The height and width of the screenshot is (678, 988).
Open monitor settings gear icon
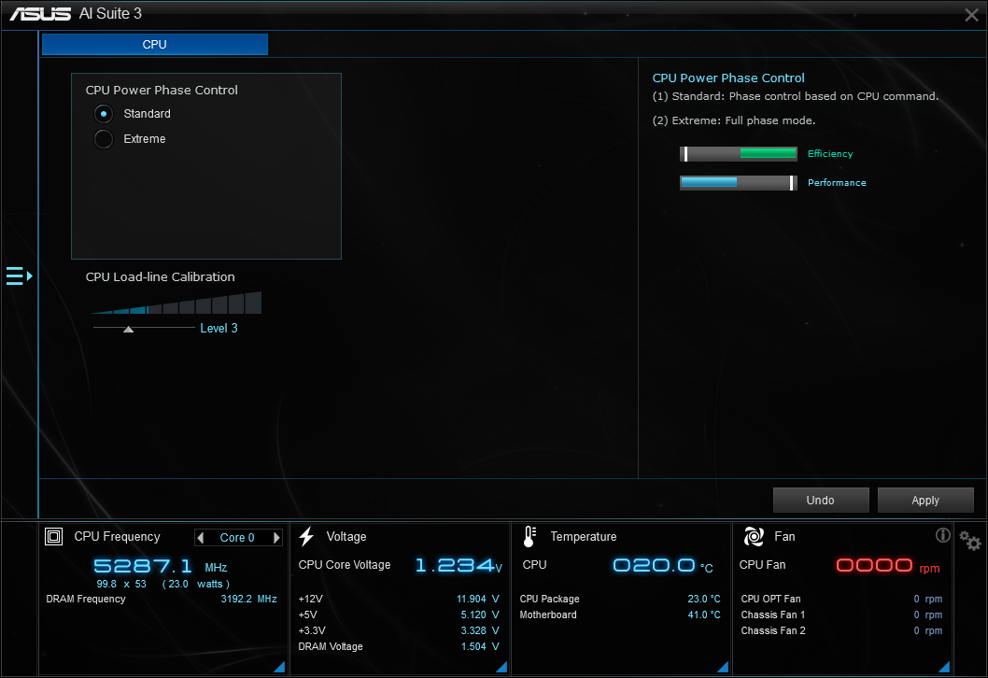point(969,540)
